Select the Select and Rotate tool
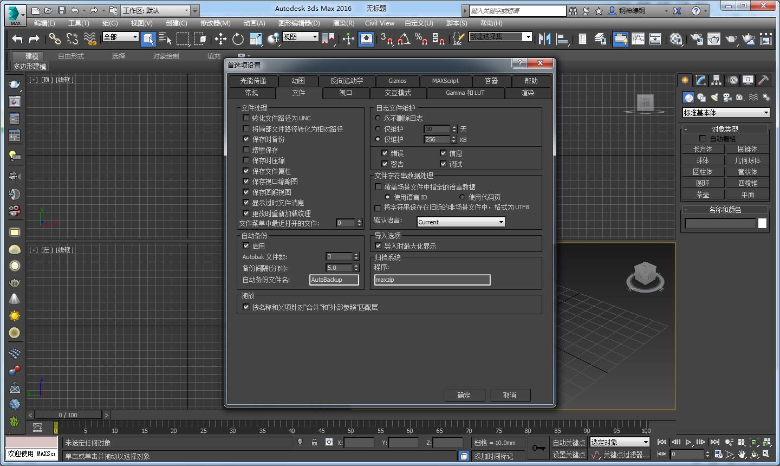Screen dimensions: 780x466 238,38
